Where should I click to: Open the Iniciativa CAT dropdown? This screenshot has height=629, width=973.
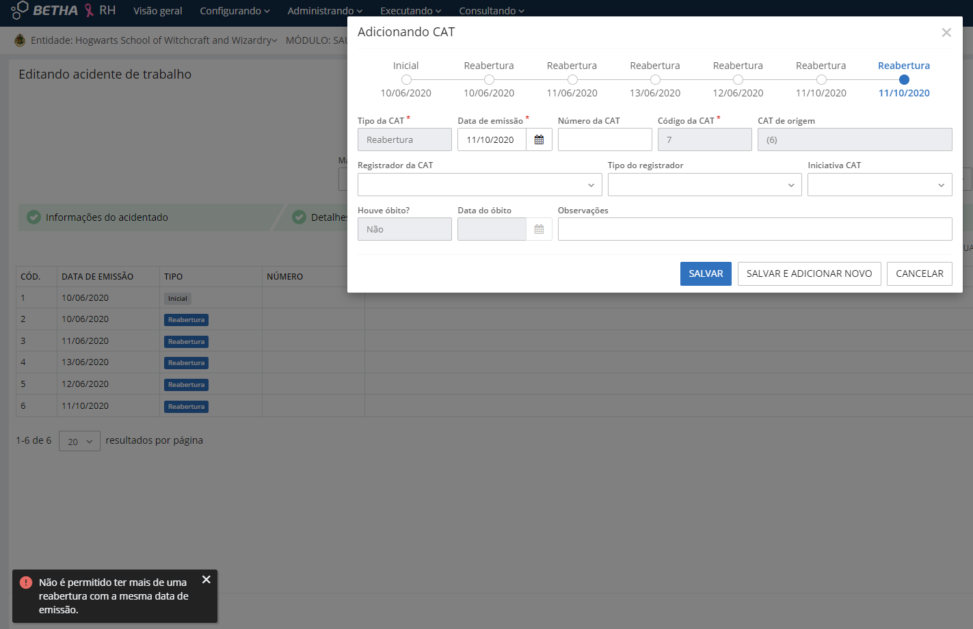click(x=879, y=185)
